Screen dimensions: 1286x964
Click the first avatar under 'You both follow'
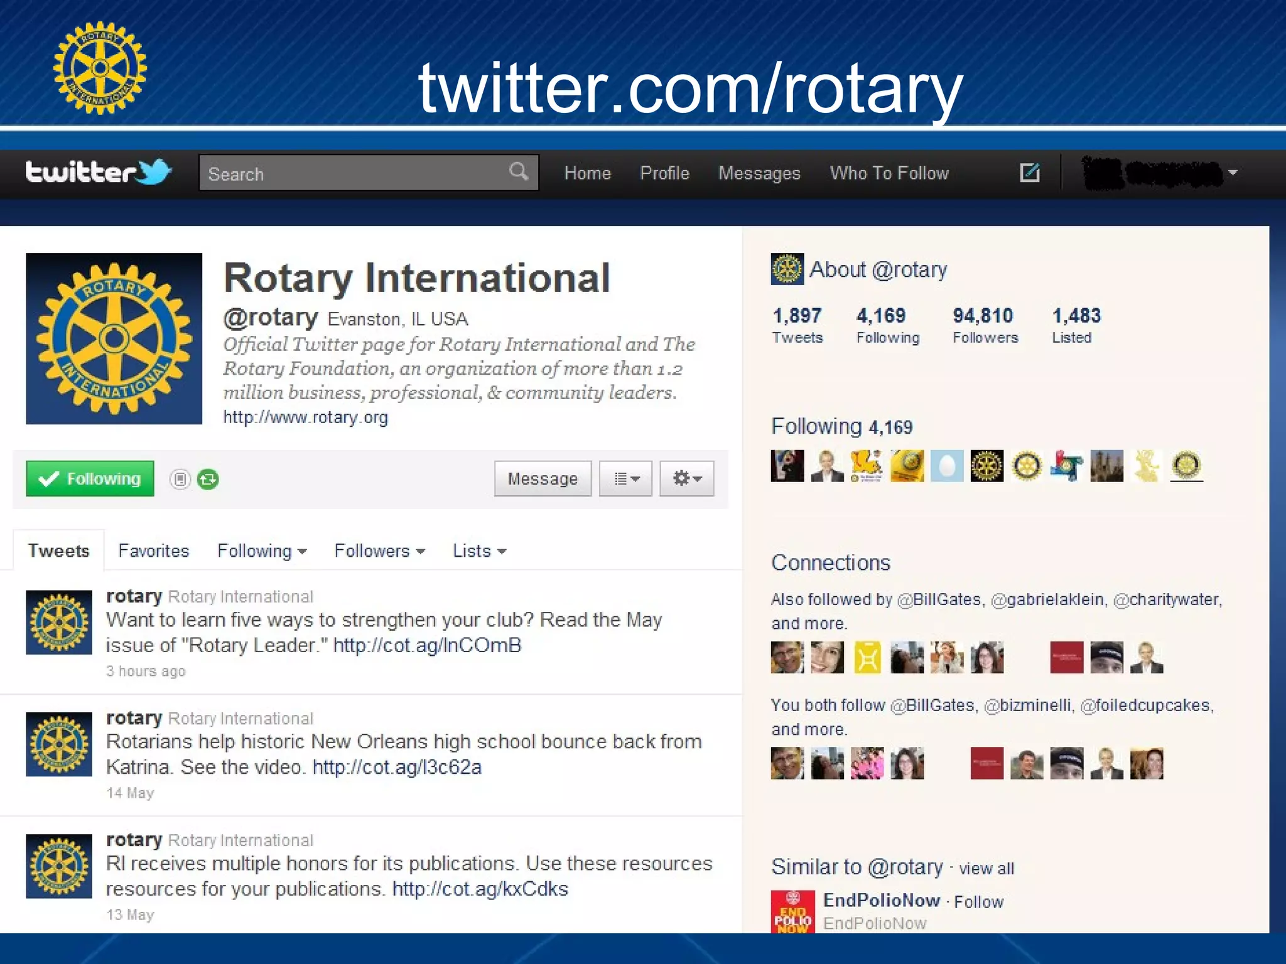coord(787,763)
